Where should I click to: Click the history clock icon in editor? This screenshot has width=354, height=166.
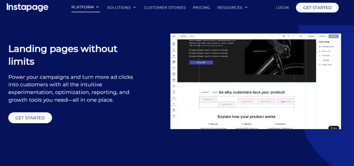pyautogui.click(x=283, y=36)
